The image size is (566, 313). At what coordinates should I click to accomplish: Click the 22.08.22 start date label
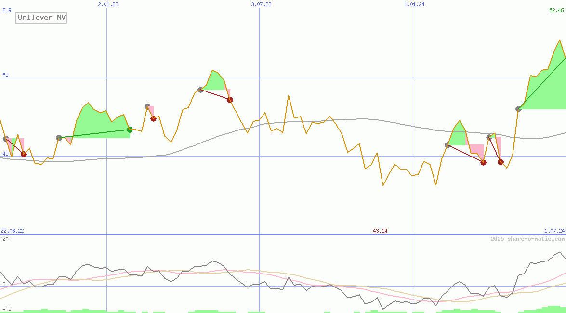[12, 231]
